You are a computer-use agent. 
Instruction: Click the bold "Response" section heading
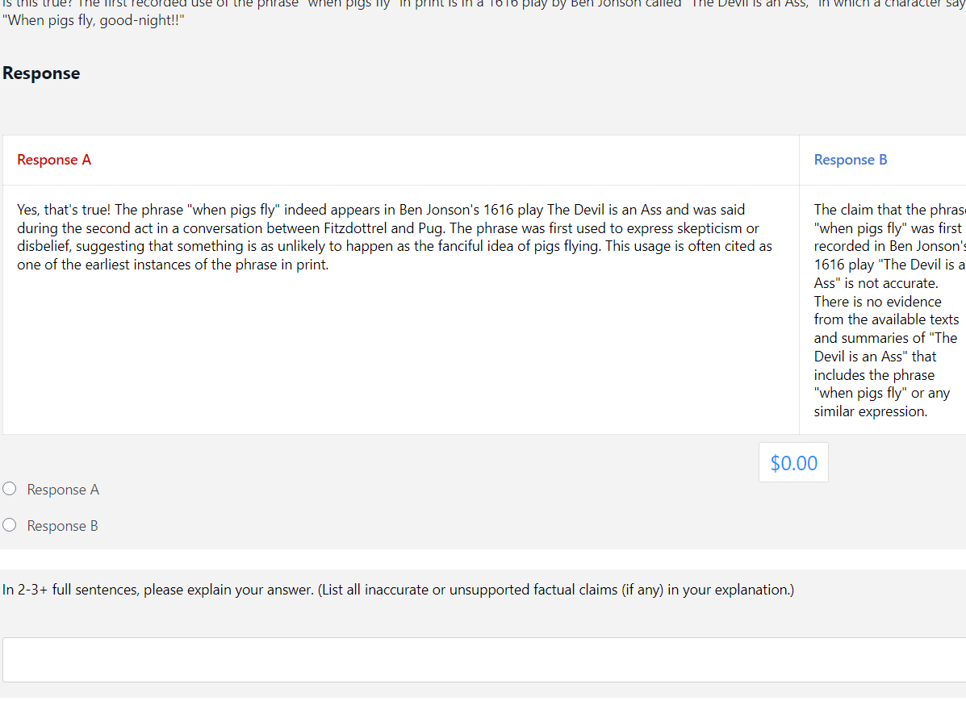(41, 73)
